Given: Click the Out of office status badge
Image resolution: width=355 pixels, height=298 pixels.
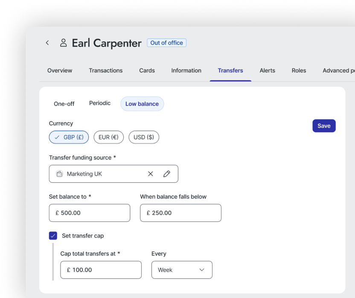Looking at the screenshot, I should [166, 43].
